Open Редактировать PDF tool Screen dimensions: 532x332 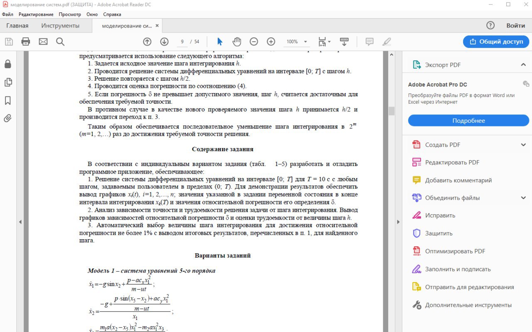(452, 162)
